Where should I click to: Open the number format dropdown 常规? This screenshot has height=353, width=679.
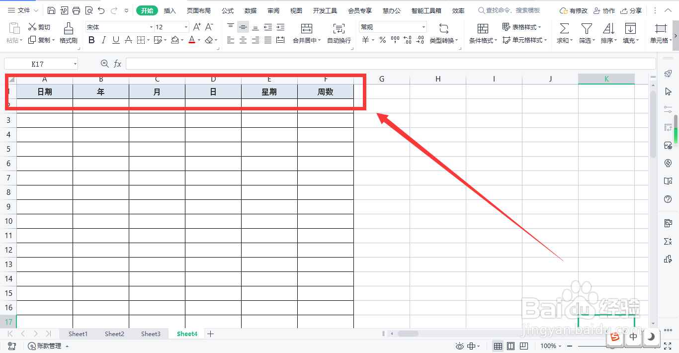point(424,27)
